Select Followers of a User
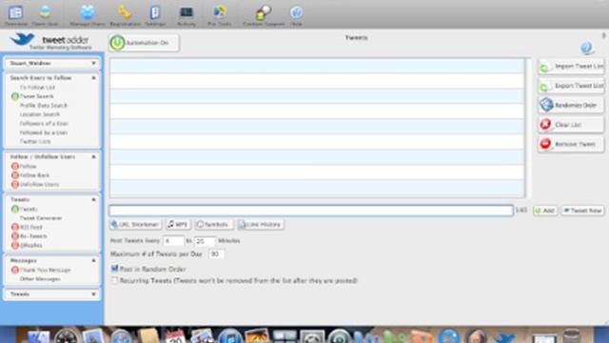609x343 pixels. tap(44, 123)
